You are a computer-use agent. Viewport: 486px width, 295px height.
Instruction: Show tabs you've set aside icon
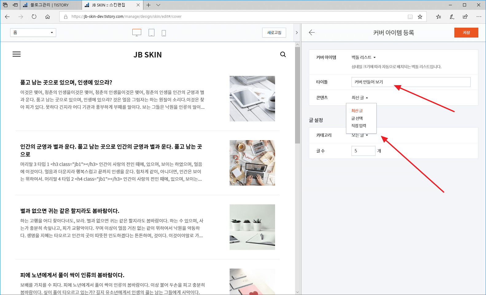click(5, 5)
